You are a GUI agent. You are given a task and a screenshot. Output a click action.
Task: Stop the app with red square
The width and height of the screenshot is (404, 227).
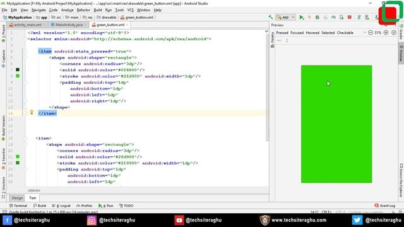click(349, 17)
